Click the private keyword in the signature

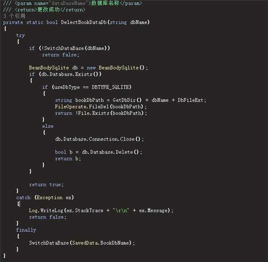click(13, 22)
